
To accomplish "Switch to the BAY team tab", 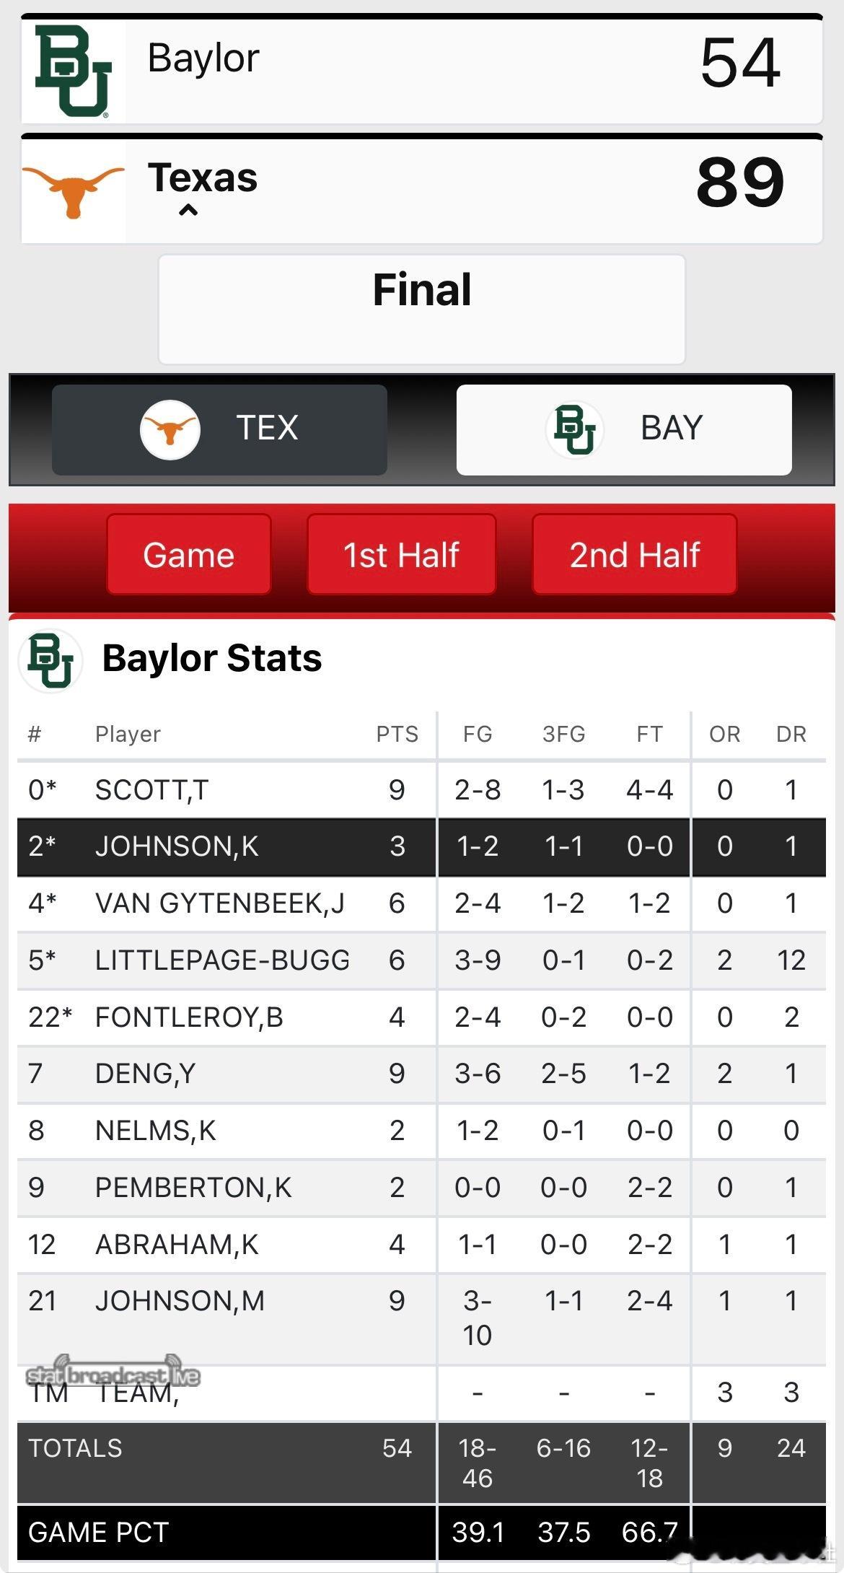I will click(624, 430).
